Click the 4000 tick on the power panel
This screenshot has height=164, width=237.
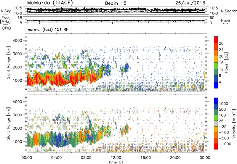click(17, 41)
